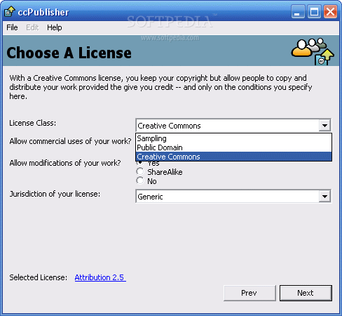Open the File menu

pos(12,27)
